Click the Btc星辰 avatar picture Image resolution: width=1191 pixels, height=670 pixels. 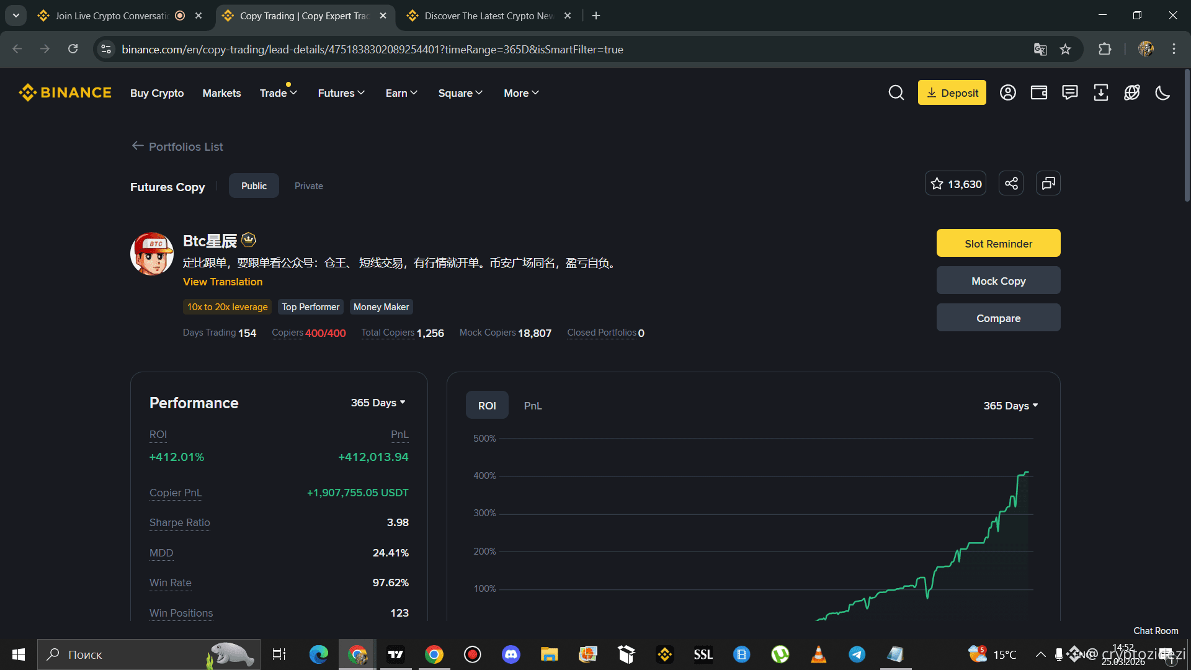[x=152, y=254]
